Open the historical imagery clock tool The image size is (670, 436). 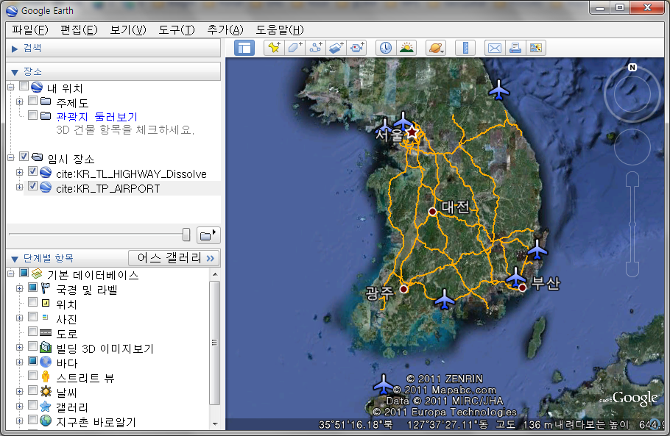point(384,47)
